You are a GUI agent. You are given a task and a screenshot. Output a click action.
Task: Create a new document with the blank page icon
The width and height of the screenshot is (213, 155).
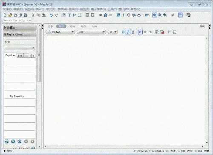[x=5, y=15]
